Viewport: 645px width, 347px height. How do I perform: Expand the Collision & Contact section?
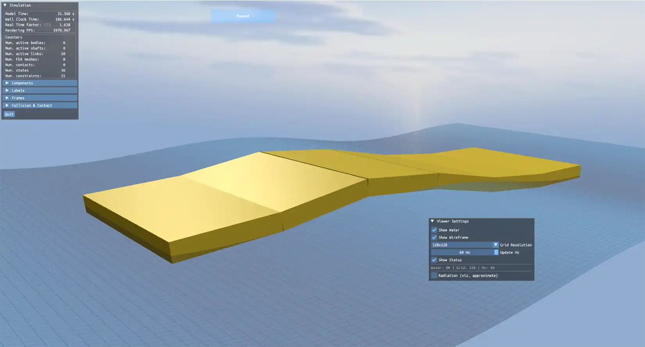point(40,105)
